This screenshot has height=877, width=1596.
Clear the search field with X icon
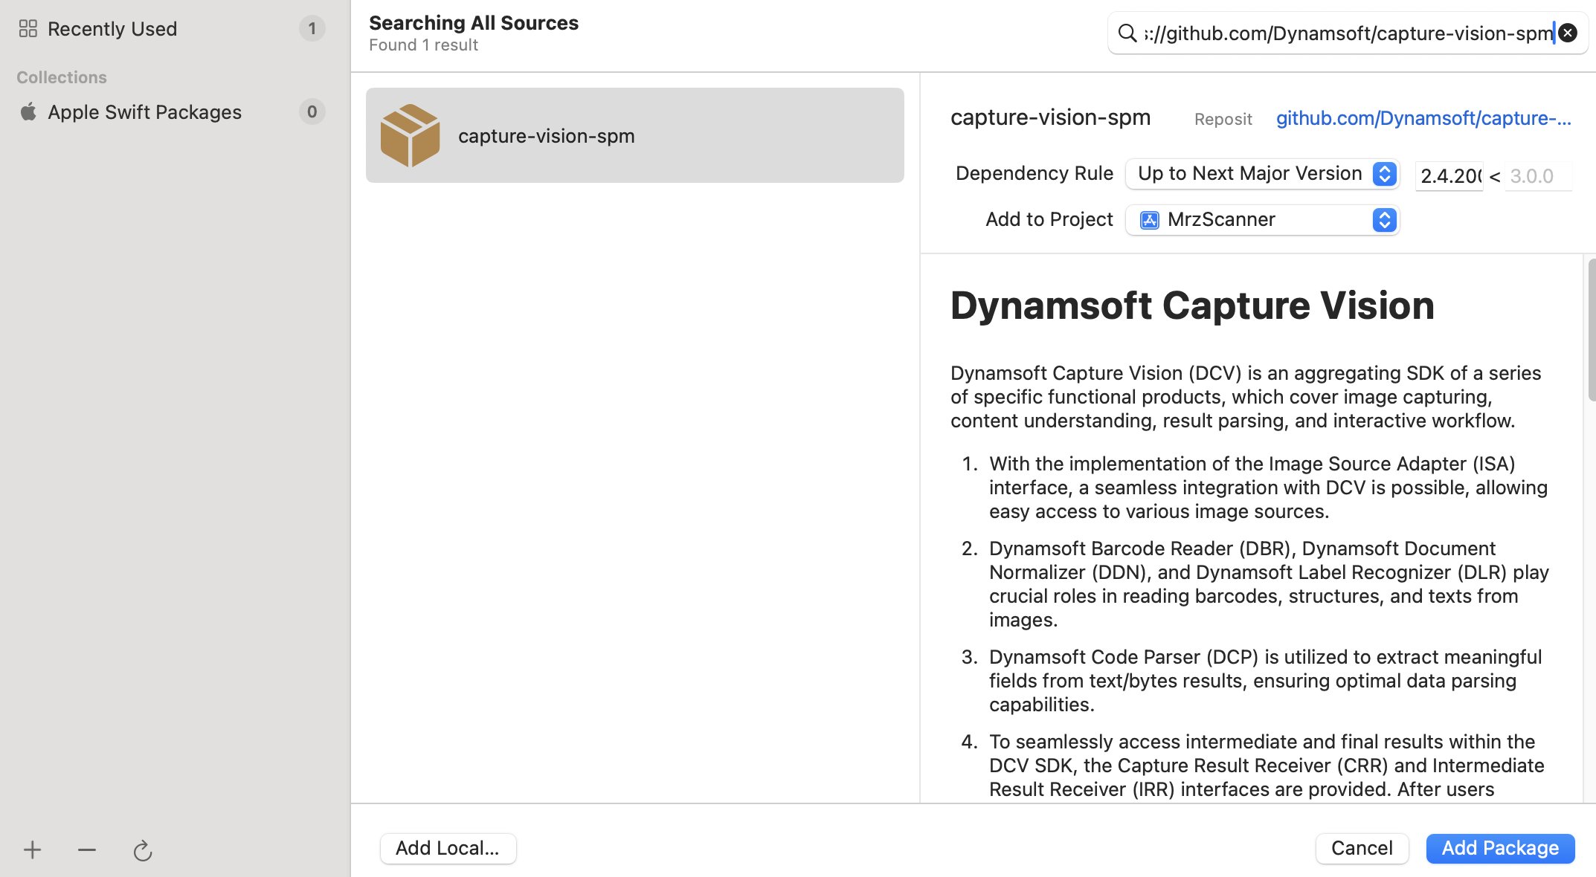pyautogui.click(x=1568, y=33)
